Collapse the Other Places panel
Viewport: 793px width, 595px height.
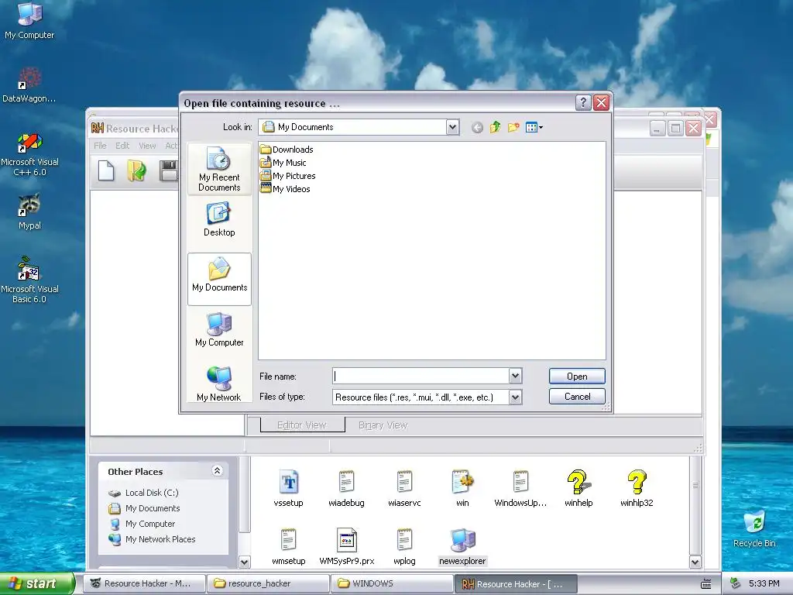click(x=217, y=471)
